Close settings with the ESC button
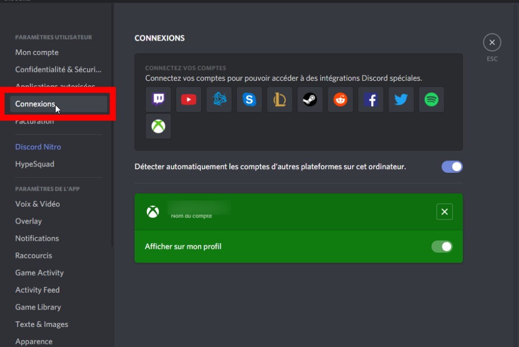Viewport: 519px width, 347px height. click(x=492, y=42)
